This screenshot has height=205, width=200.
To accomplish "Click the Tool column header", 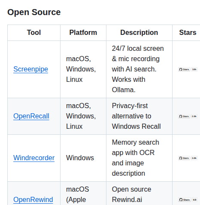I will click(34, 33).
